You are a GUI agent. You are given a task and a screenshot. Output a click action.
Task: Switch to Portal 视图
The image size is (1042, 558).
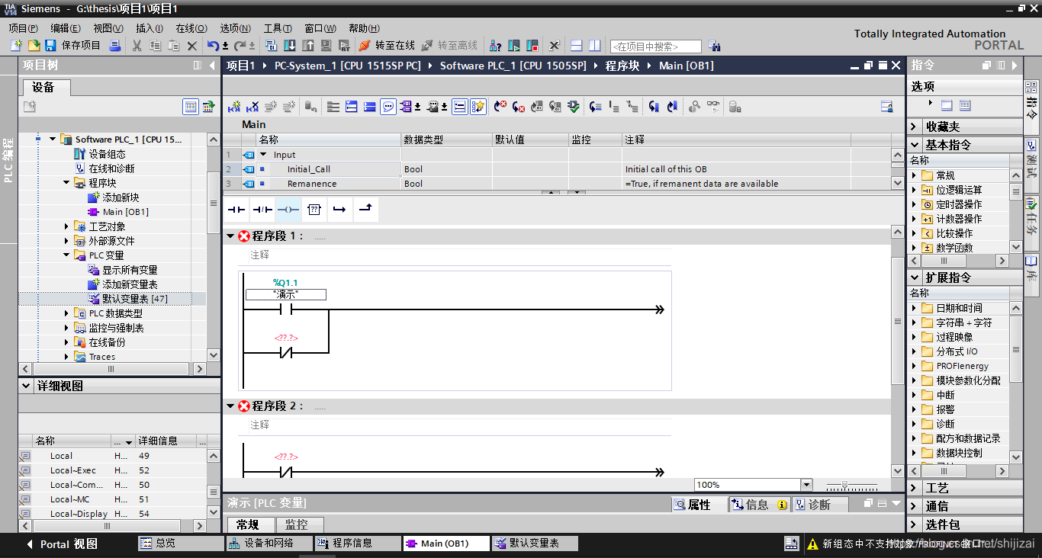click(62, 544)
